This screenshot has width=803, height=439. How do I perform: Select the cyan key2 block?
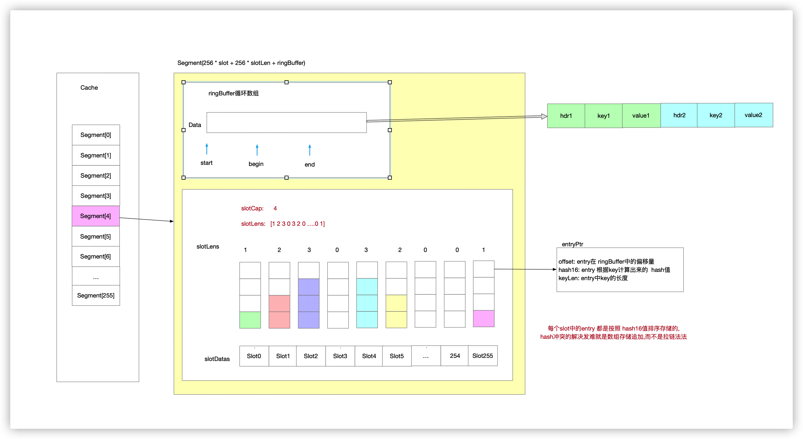716,115
